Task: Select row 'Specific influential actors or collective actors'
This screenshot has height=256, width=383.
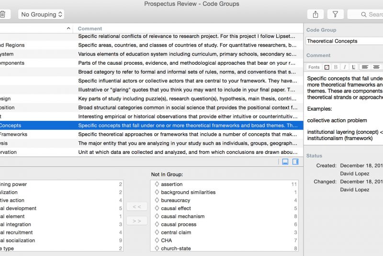Action: coord(151,81)
